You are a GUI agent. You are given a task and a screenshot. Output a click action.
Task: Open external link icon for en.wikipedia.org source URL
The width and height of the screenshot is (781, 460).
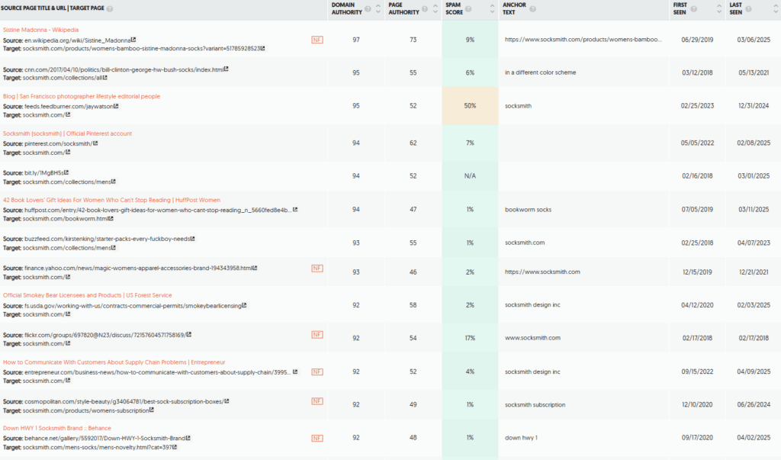(133, 40)
